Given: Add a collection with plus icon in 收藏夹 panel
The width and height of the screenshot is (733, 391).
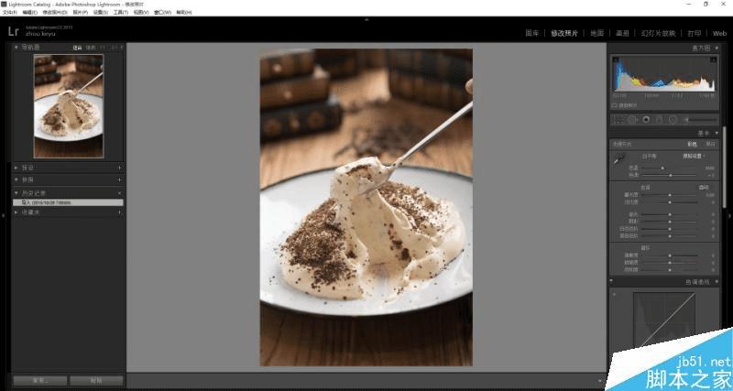Looking at the screenshot, I should point(119,212).
